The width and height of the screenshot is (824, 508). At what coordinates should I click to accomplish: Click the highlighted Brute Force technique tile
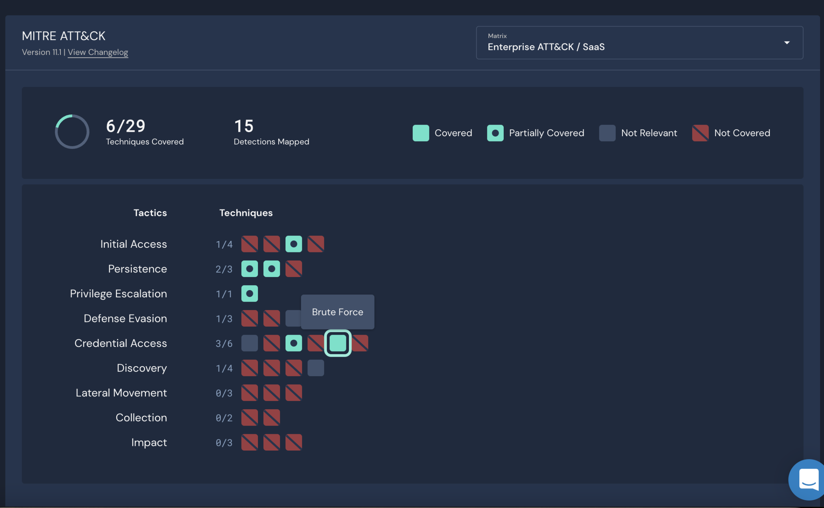pyautogui.click(x=338, y=343)
